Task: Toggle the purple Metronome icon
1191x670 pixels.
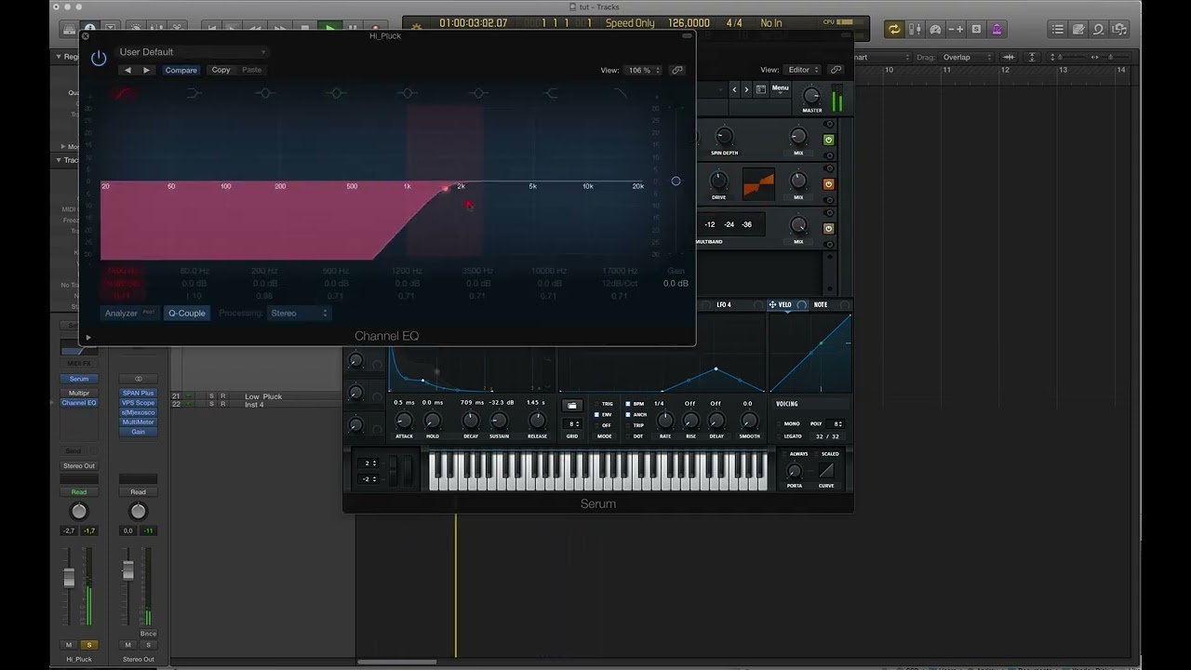Action: point(997,29)
